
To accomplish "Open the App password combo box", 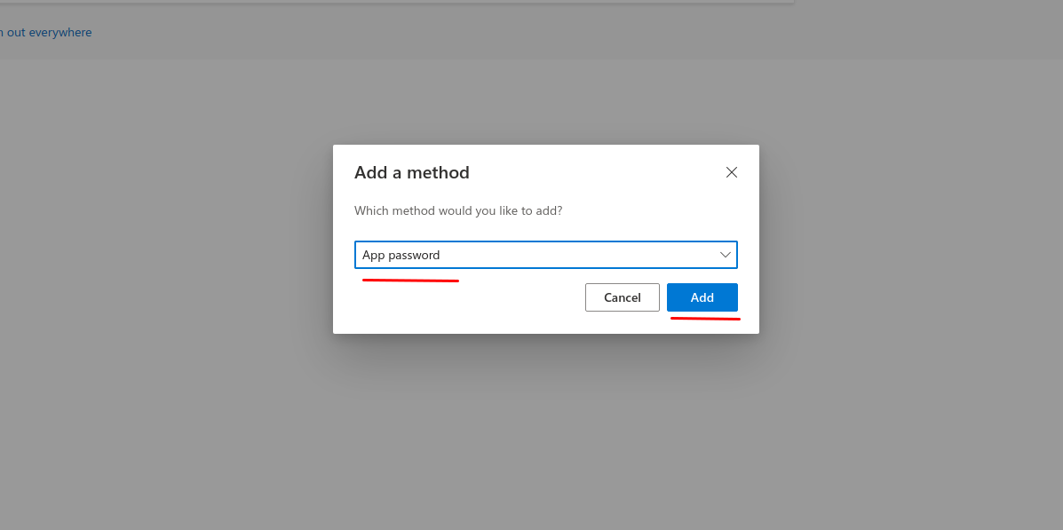I will tap(545, 255).
